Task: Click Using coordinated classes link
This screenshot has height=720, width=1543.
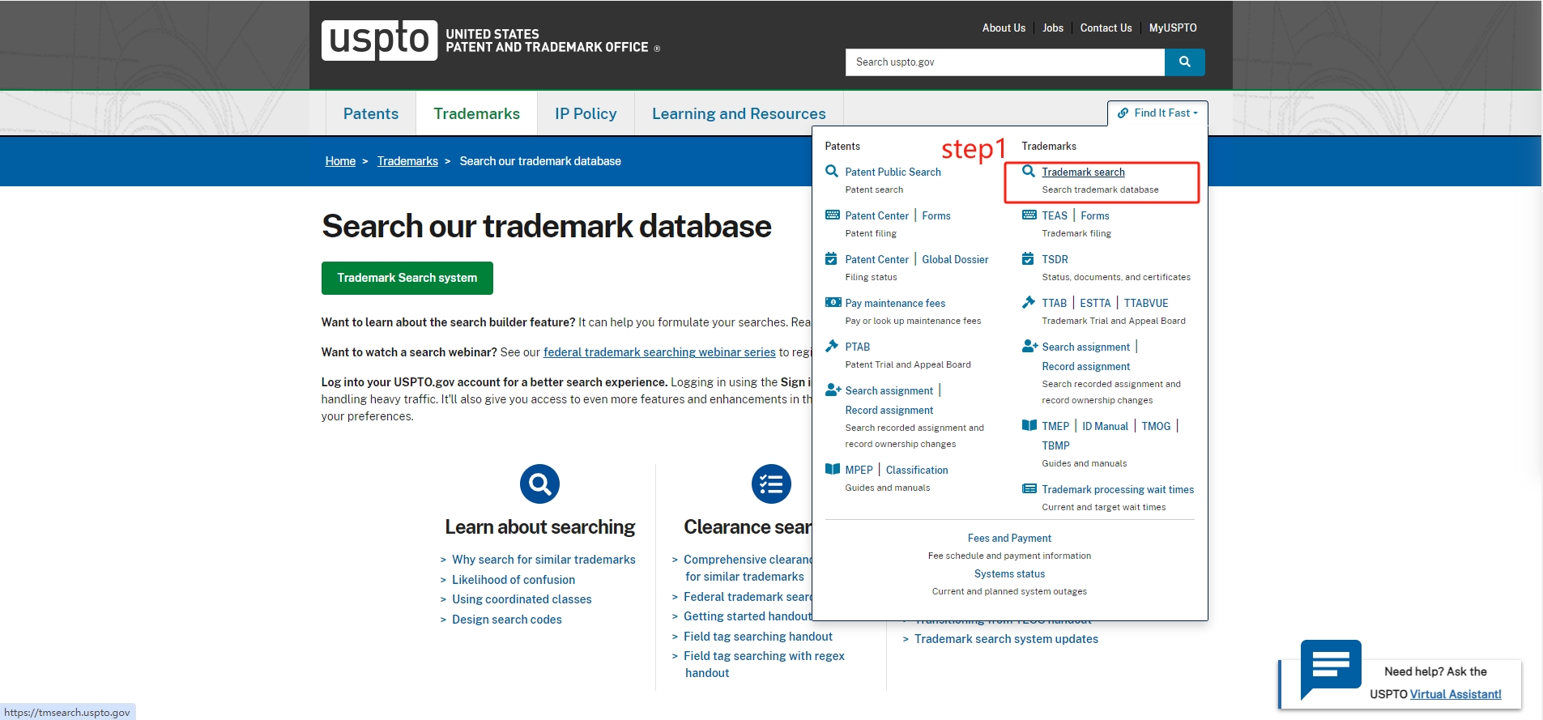Action: pyautogui.click(x=522, y=599)
